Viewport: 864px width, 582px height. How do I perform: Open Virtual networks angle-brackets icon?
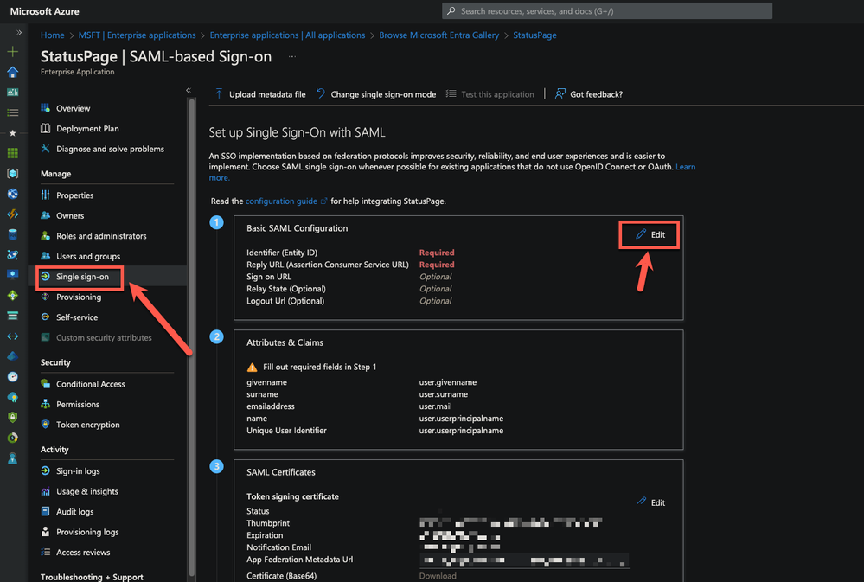(x=13, y=336)
